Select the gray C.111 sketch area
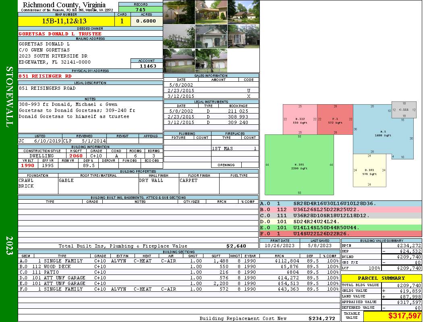 click(x=404, y=109)
